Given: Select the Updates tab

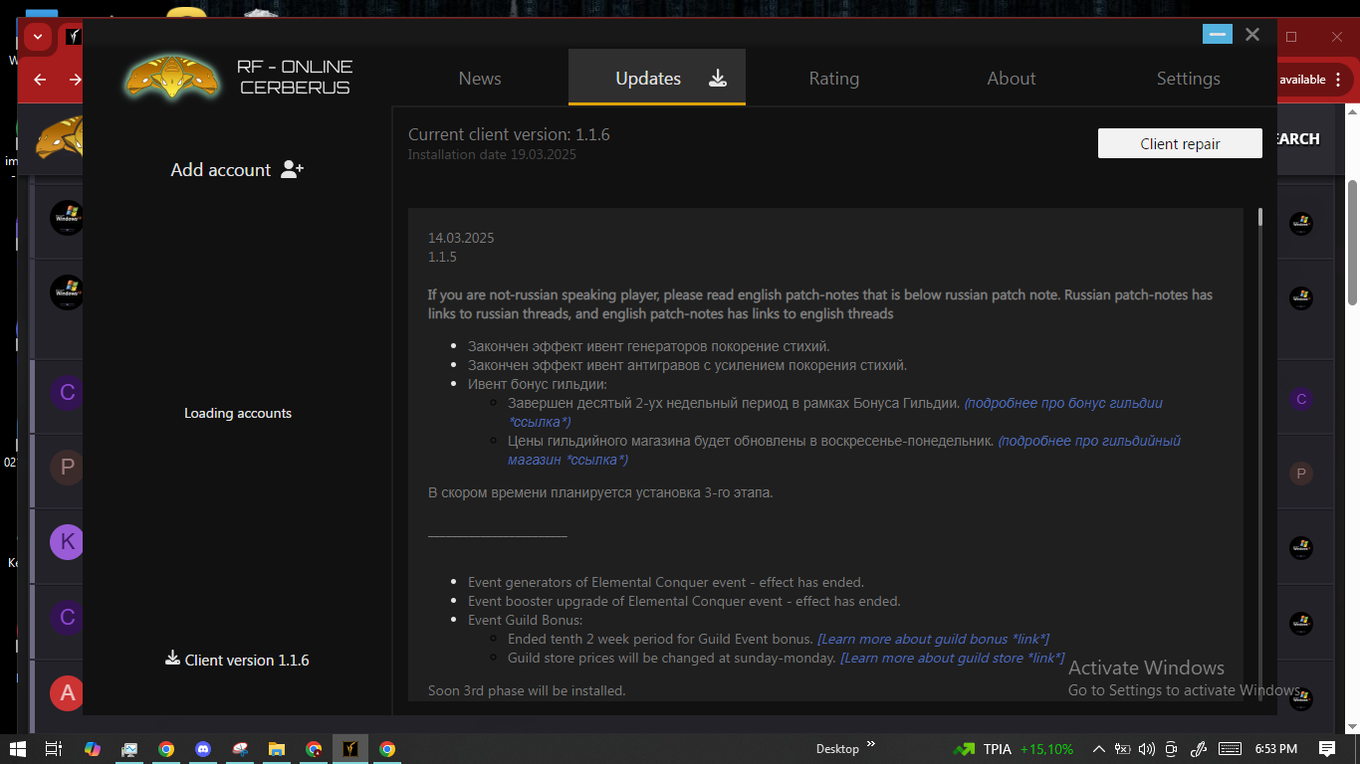Looking at the screenshot, I should 657,78.
